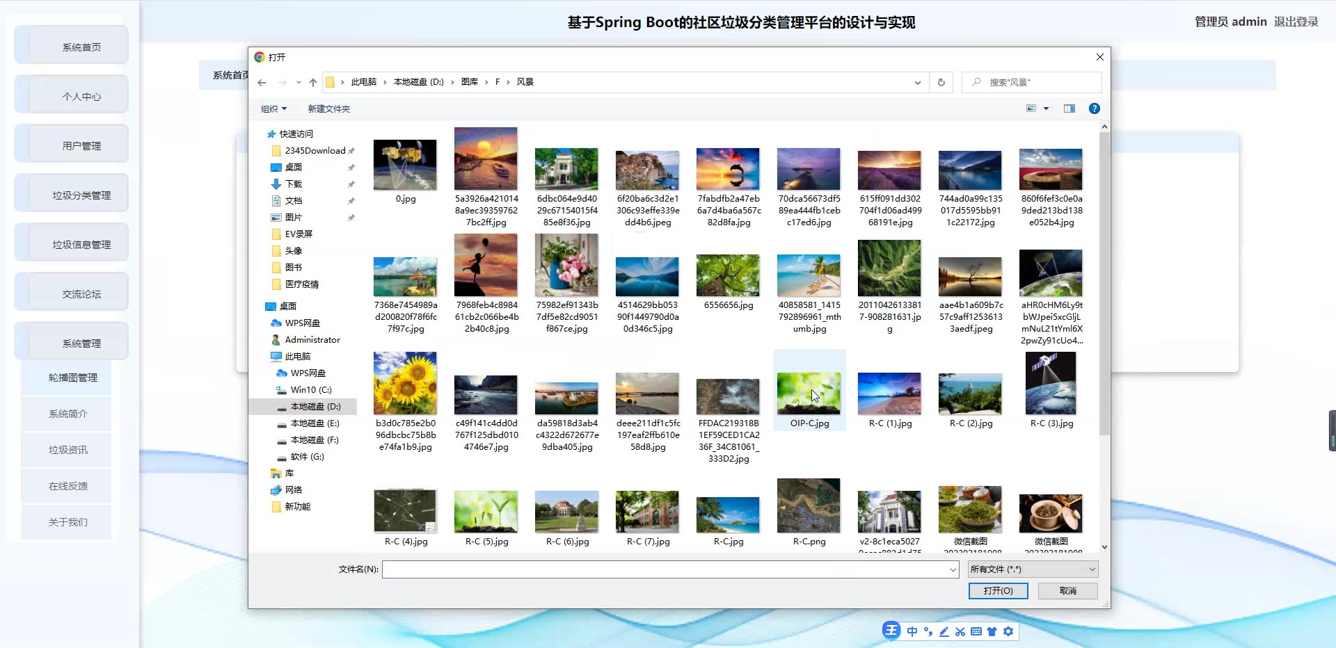Click the IME scissors screenshot icon

click(x=960, y=631)
